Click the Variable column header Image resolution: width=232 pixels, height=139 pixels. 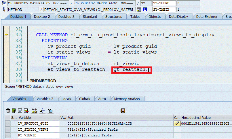coord(39,117)
